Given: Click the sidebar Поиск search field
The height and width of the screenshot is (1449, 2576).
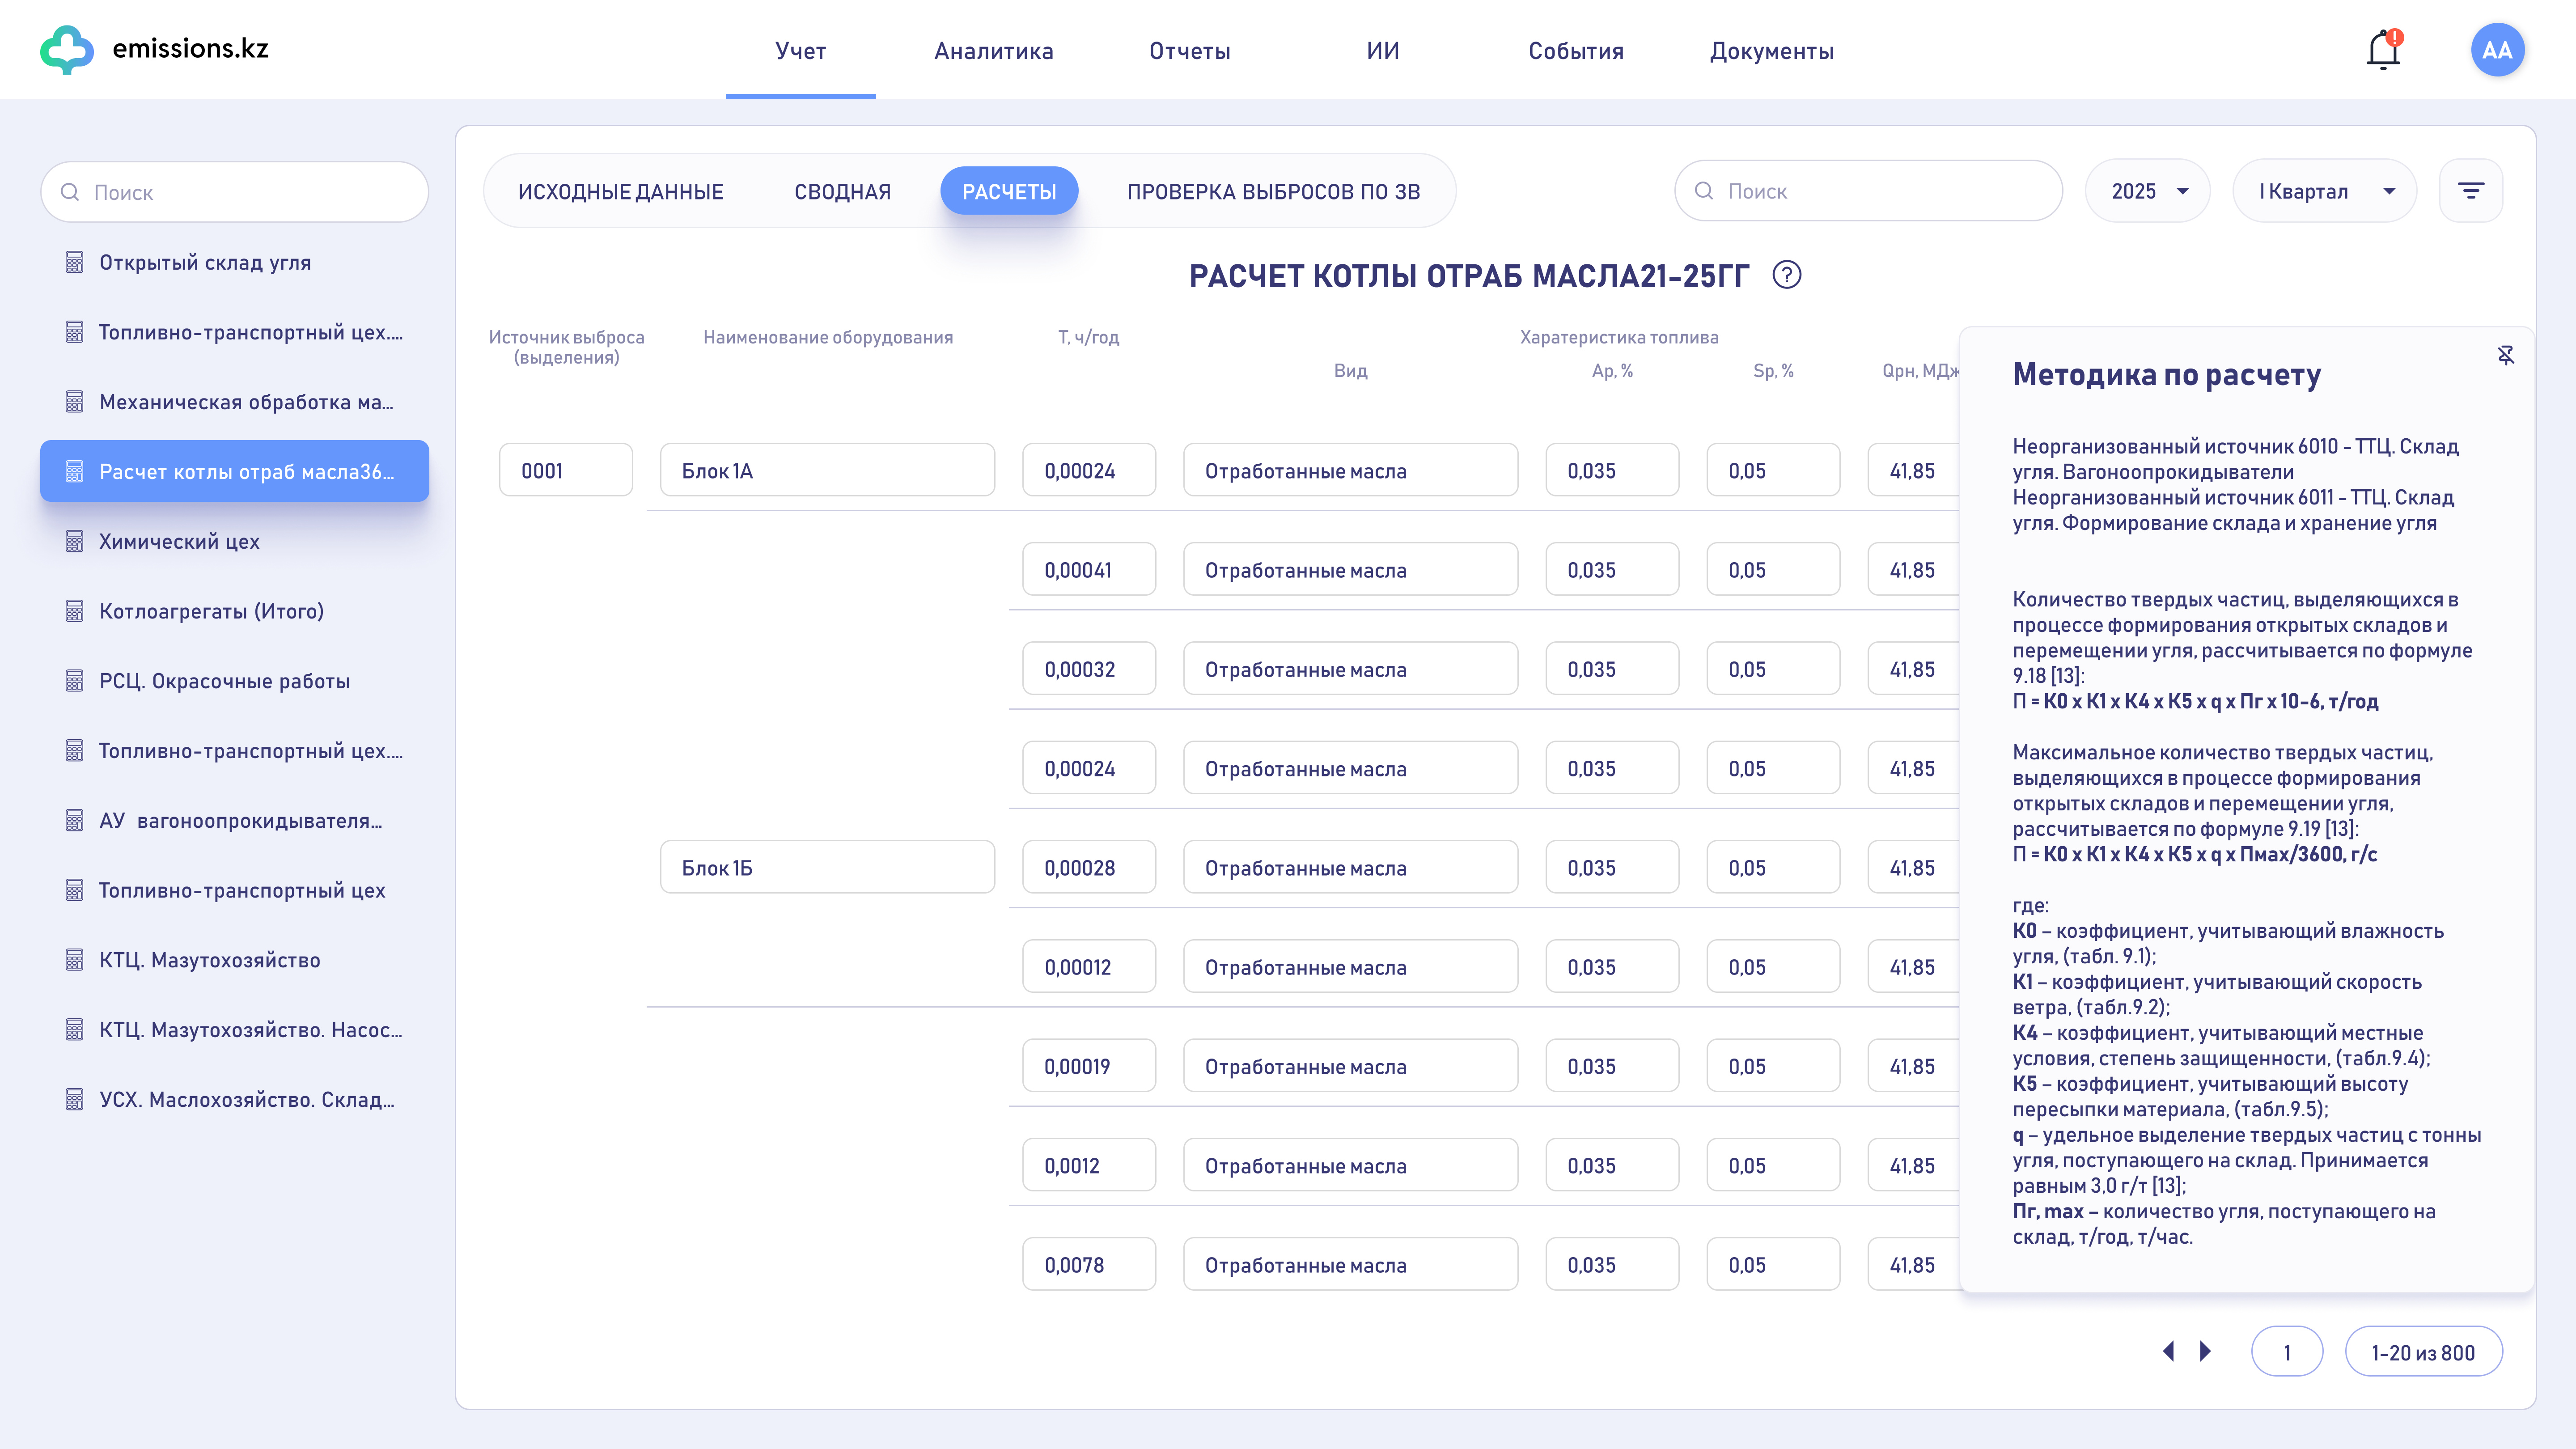Looking at the screenshot, I should click(x=235, y=192).
